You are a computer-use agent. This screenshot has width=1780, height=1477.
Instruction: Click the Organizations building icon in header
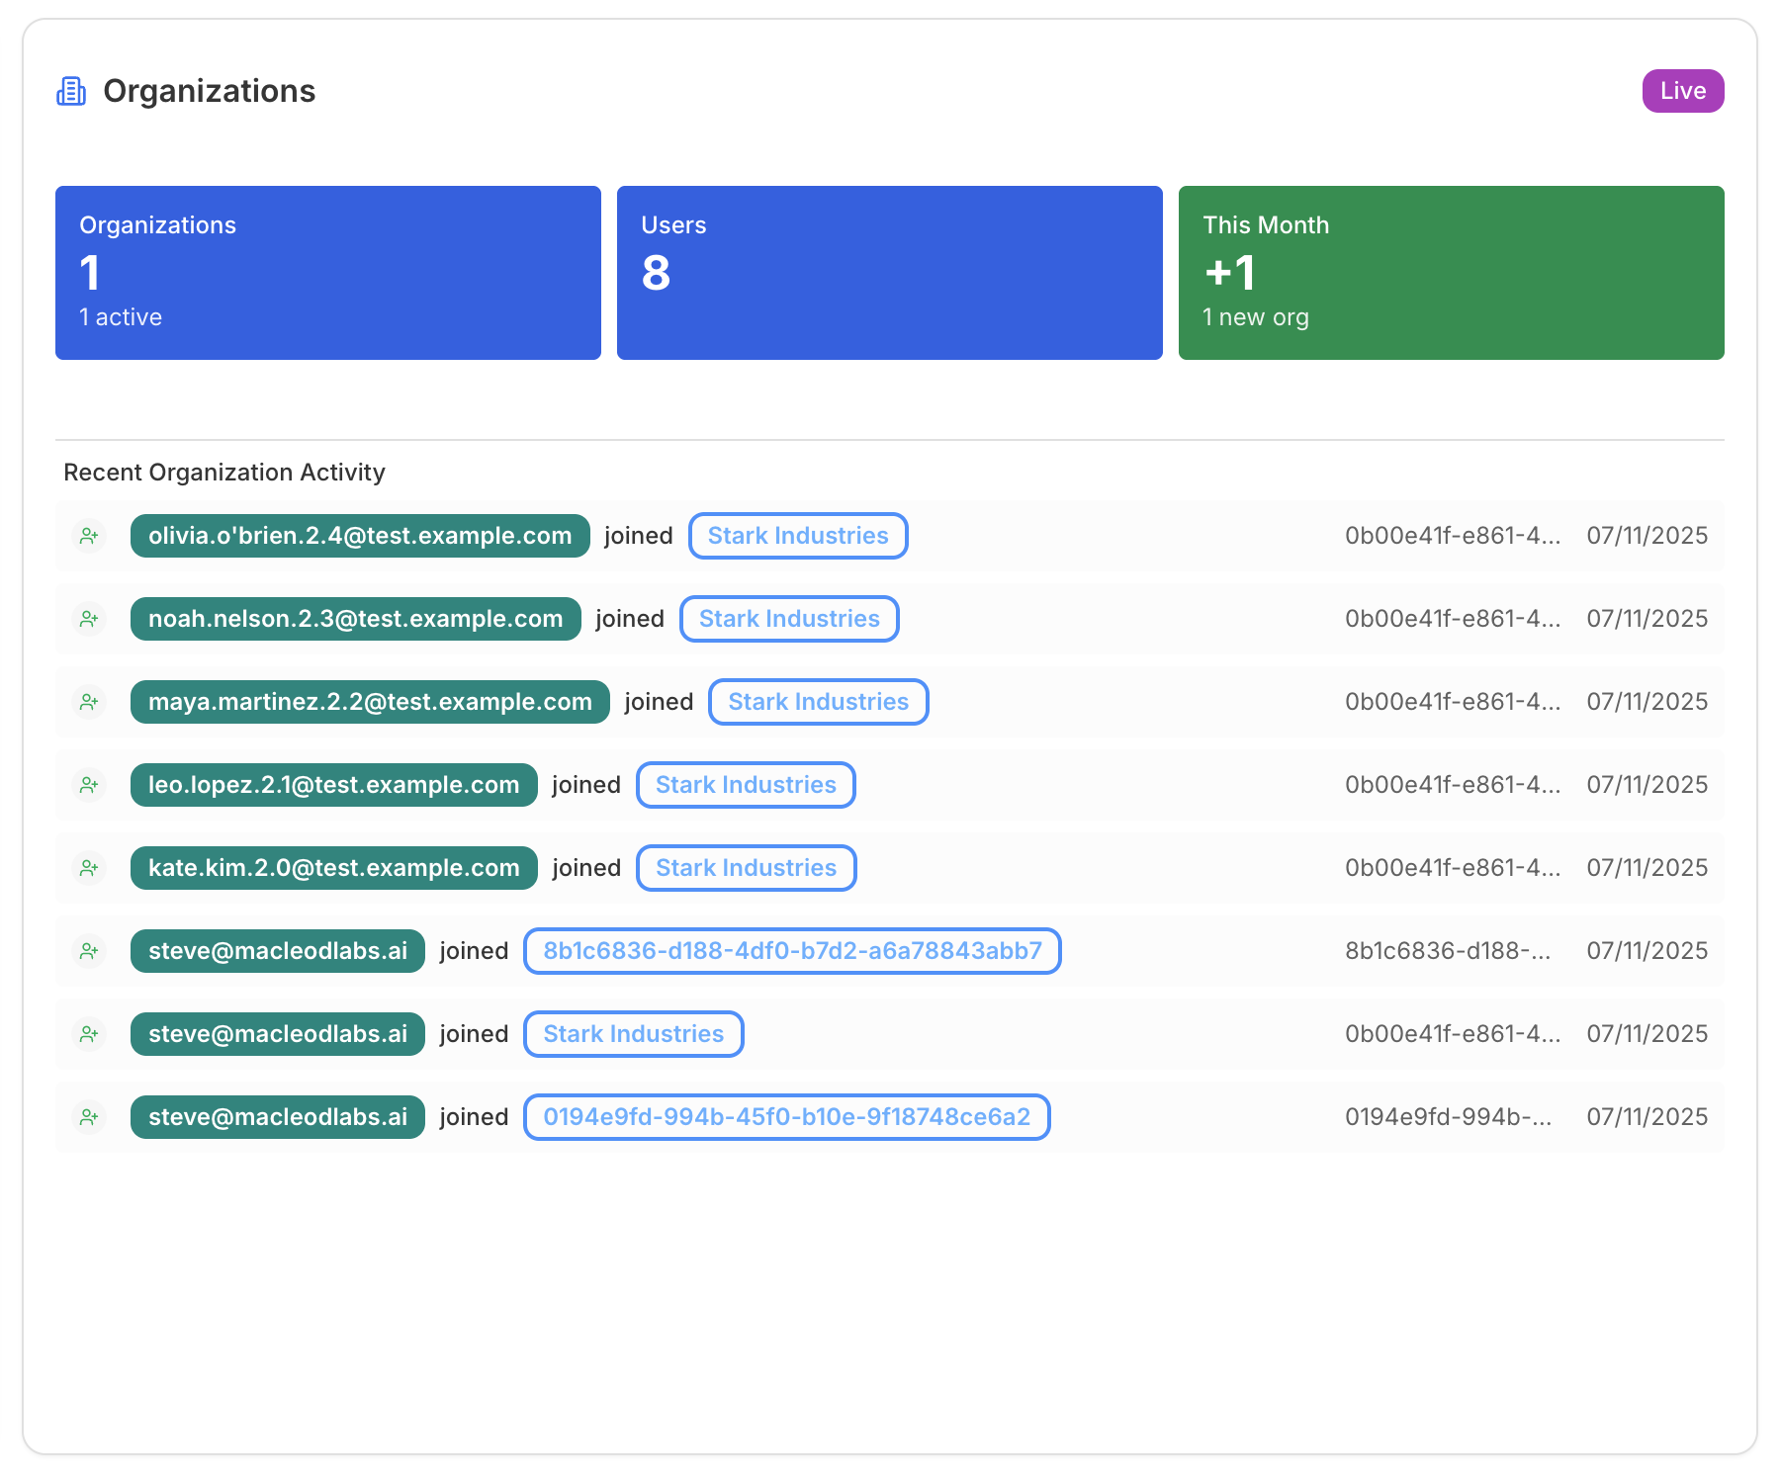coord(71,91)
